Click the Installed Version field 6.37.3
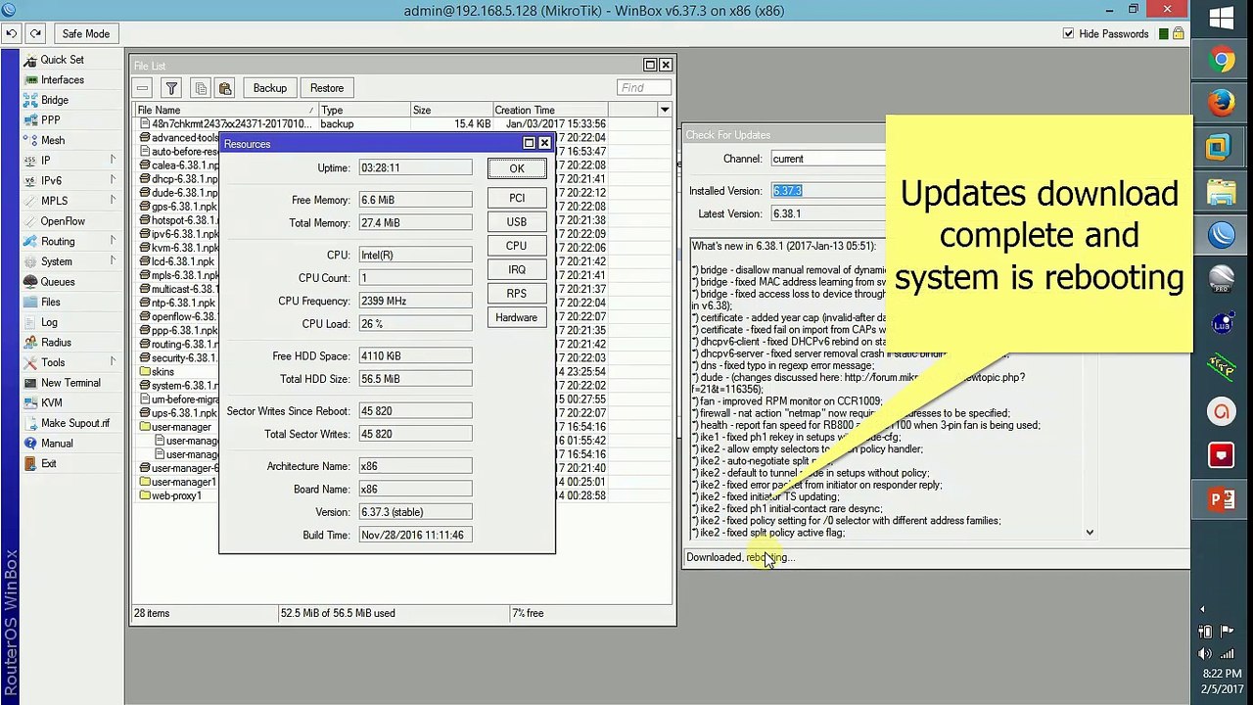Screen dimensions: 1253x705 pos(828,191)
